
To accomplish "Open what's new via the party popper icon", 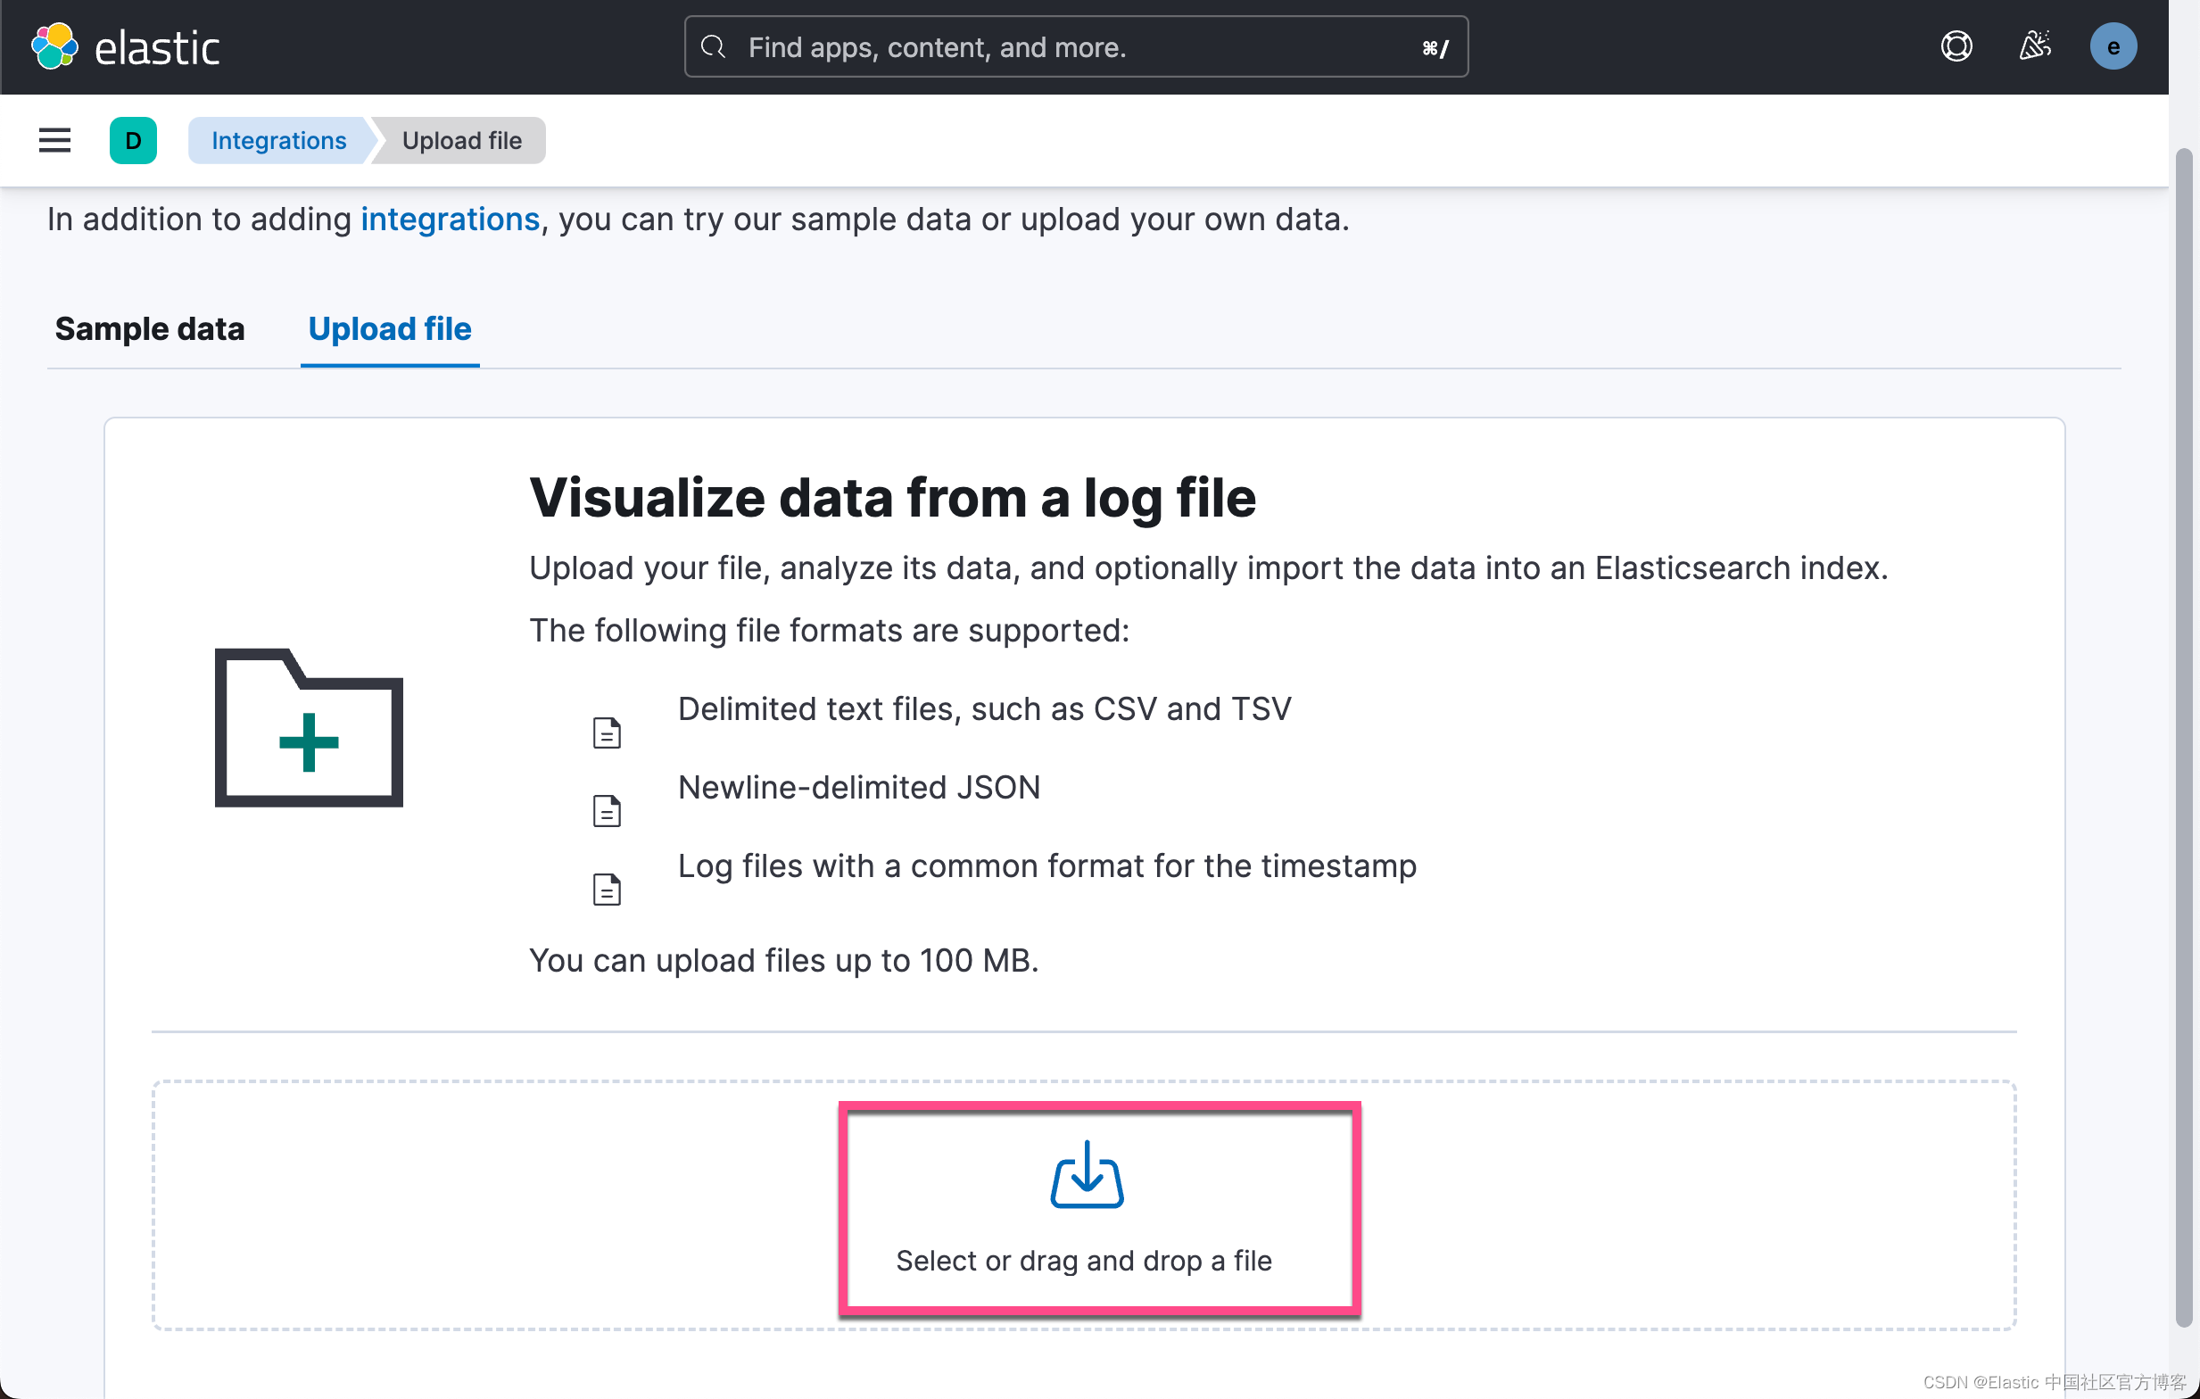I will tap(2035, 46).
